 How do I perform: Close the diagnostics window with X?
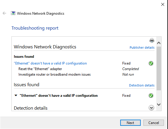(163, 4)
